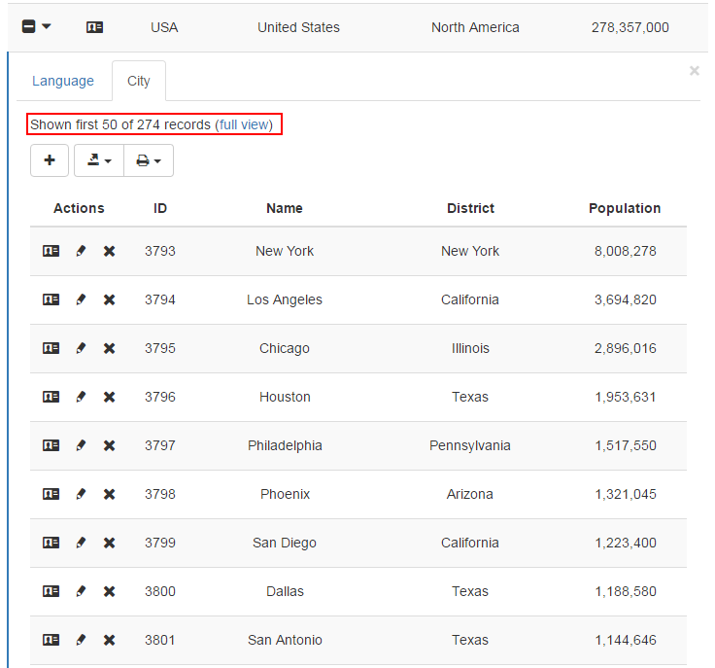The image size is (715, 668).
Task: Expand the USA row options caret
Action: [x=47, y=27]
